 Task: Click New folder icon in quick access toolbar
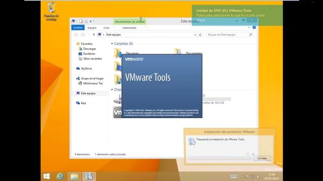(x=86, y=21)
